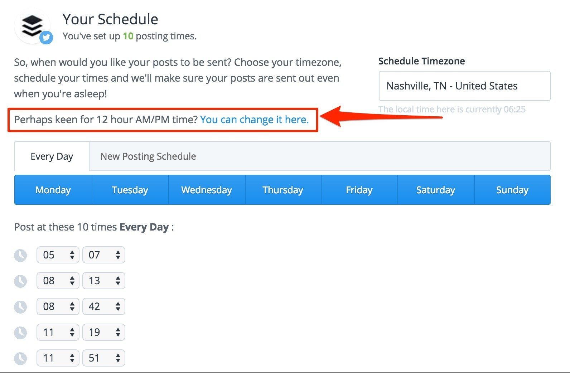
Task: Click the minute selector showing 13
Action: [x=104, y=281]
